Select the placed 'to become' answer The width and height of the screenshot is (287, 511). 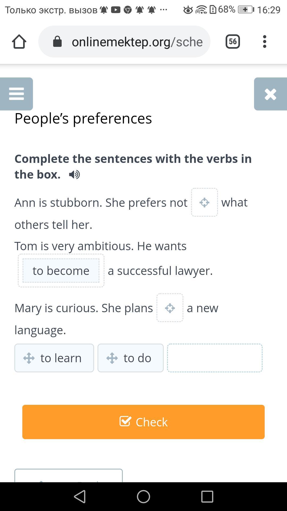[x=61, y=271]
